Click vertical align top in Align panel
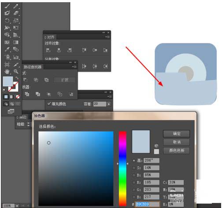 tap(84, 50)
